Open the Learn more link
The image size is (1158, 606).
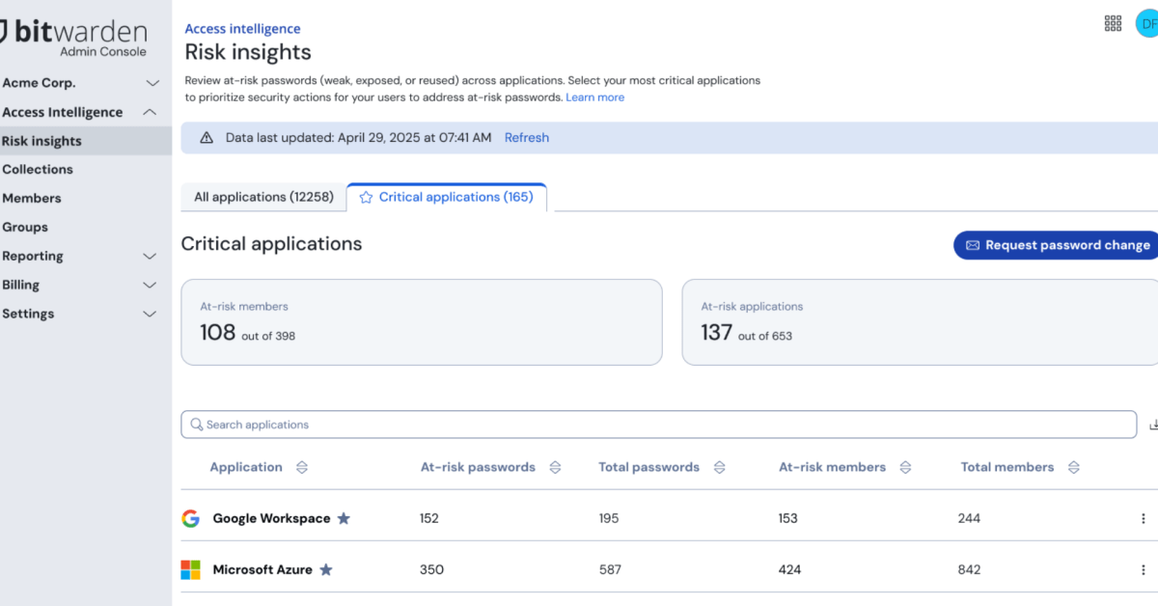(x=594, y=97)
